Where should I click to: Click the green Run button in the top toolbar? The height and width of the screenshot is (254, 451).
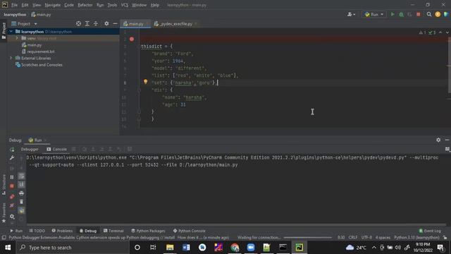click(393, 14)
